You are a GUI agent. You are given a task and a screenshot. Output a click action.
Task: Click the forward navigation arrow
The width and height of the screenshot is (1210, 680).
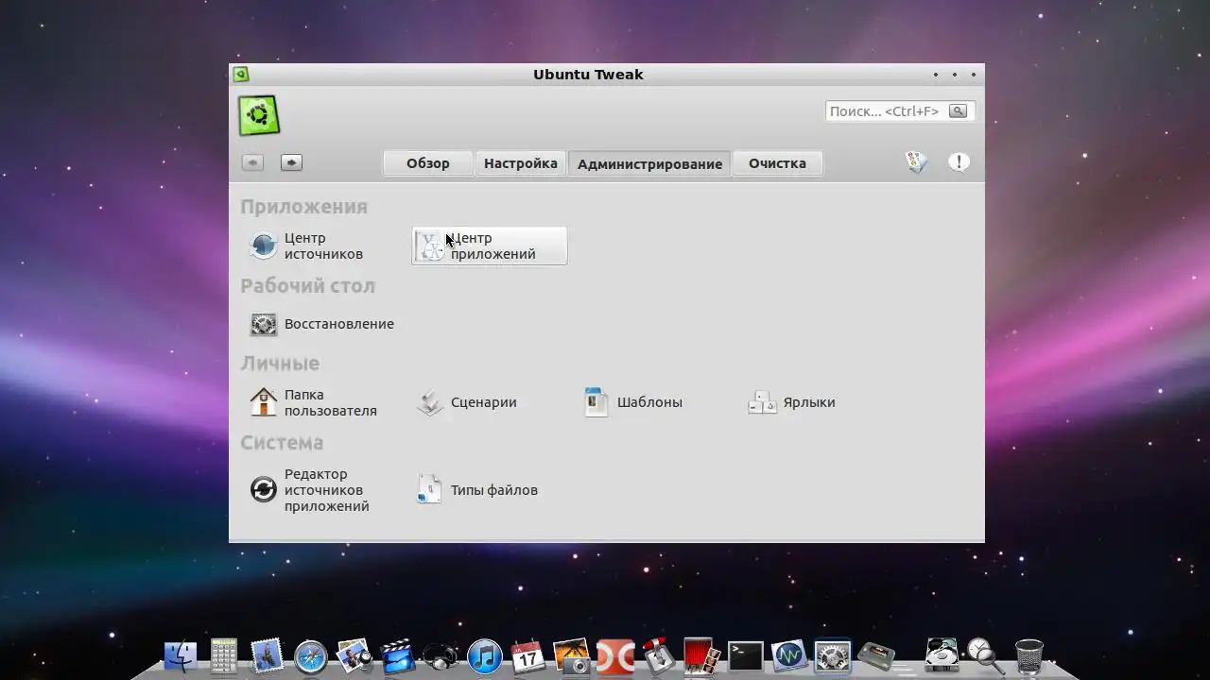tap(291, 162)
